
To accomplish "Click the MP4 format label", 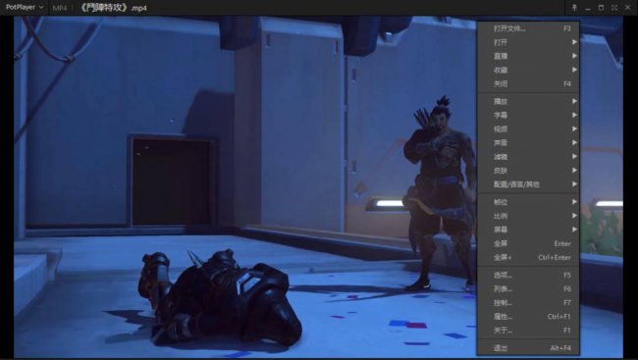I will click(60, 8).
